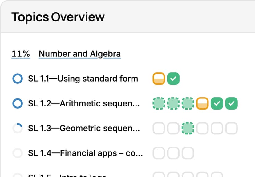Click the progress circle beside SL 1.1
255x177 pixels.
18,79
